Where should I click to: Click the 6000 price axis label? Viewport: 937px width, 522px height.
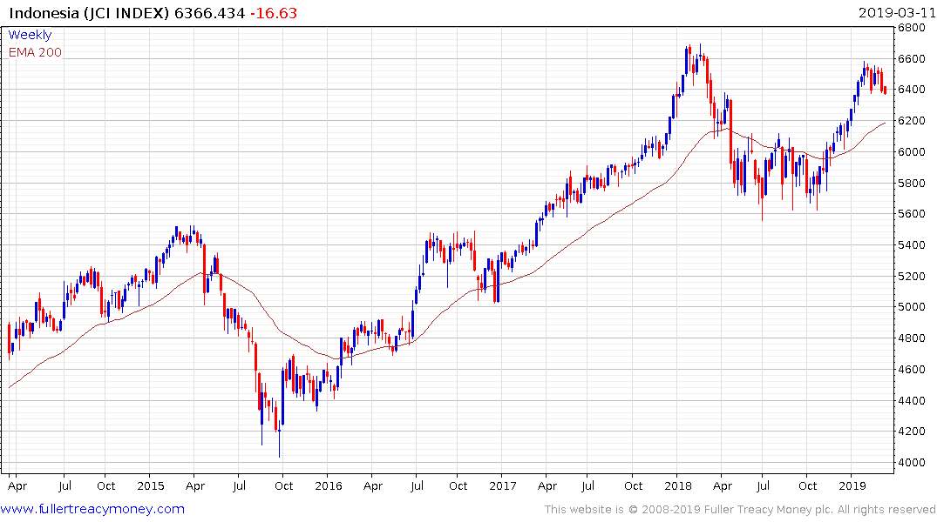point(912,151)
